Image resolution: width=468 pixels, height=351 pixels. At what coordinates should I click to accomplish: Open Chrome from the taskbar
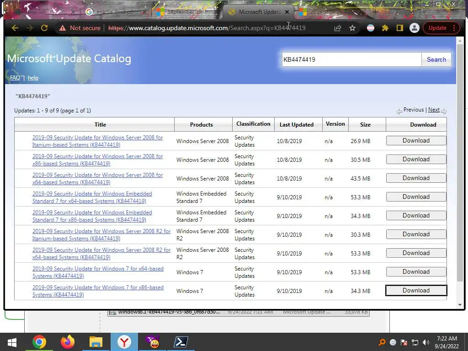(39, 342)
